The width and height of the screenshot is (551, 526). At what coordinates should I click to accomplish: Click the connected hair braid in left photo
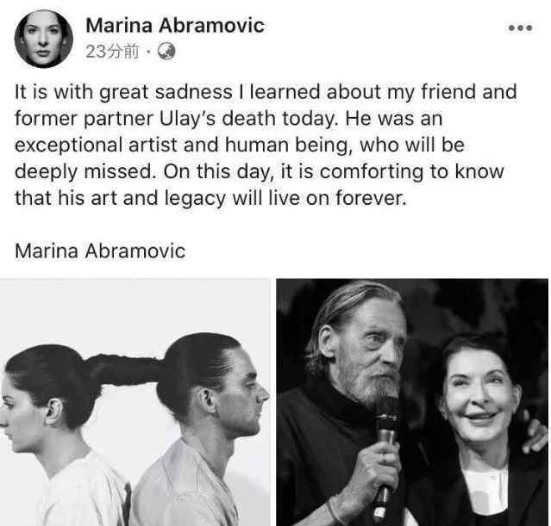coord(123,369)
